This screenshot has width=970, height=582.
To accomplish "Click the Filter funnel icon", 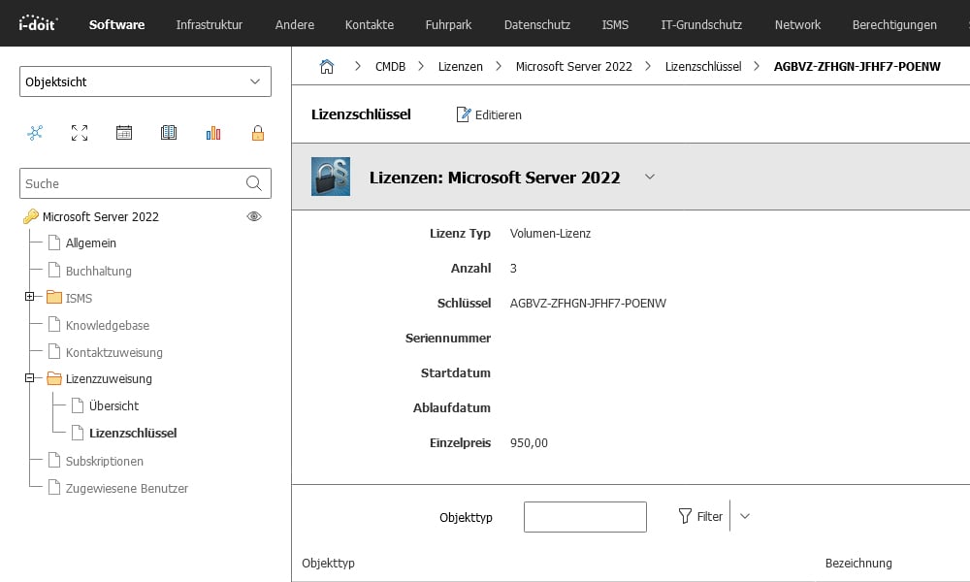I will tap(685, 516).
